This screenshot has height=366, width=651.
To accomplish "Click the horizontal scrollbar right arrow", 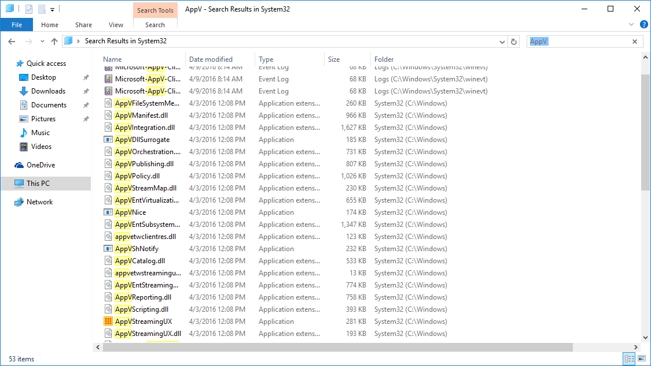I will [635, 348].
